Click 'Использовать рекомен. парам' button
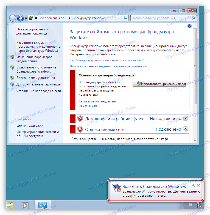210x215 pixels. click(x=159, y=84)
